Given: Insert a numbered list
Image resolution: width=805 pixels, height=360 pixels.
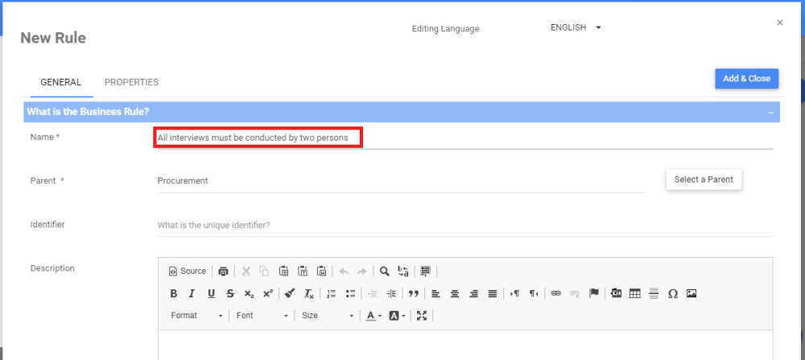Looking at the screenshot, I should point(332,294).
